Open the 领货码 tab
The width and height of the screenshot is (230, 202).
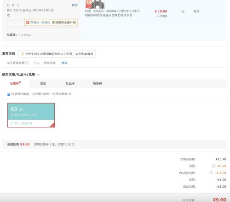[x=98, y=83]
